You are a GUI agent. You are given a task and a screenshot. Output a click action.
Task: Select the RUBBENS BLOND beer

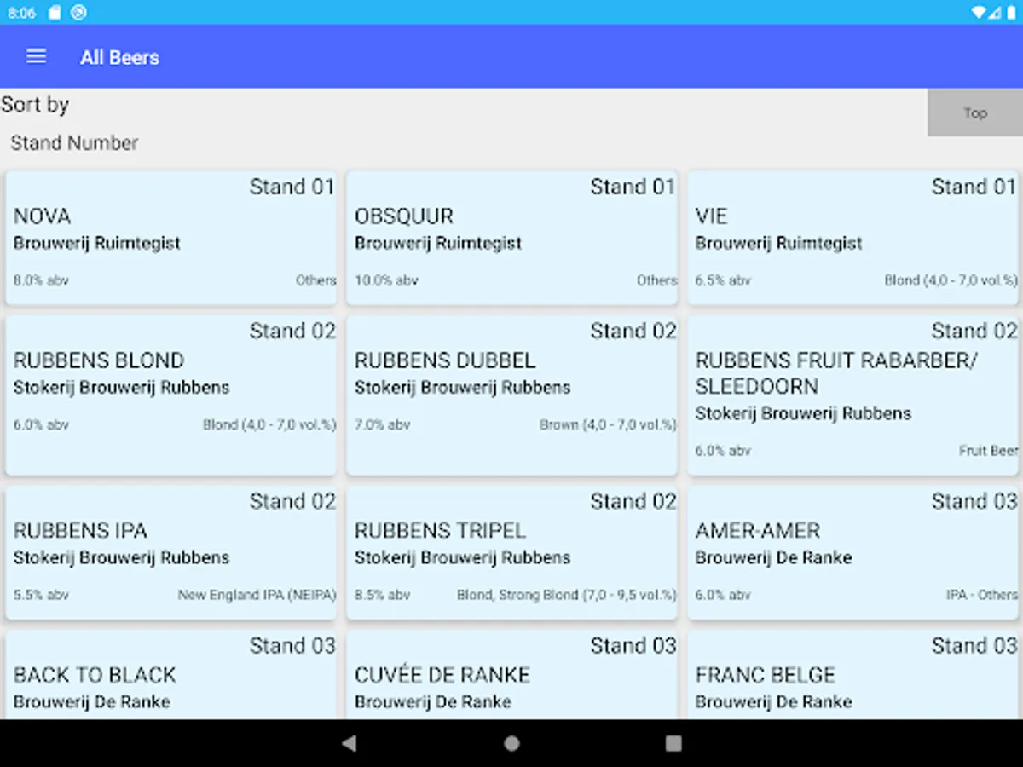pyautogui.click(x=170, y=395)
